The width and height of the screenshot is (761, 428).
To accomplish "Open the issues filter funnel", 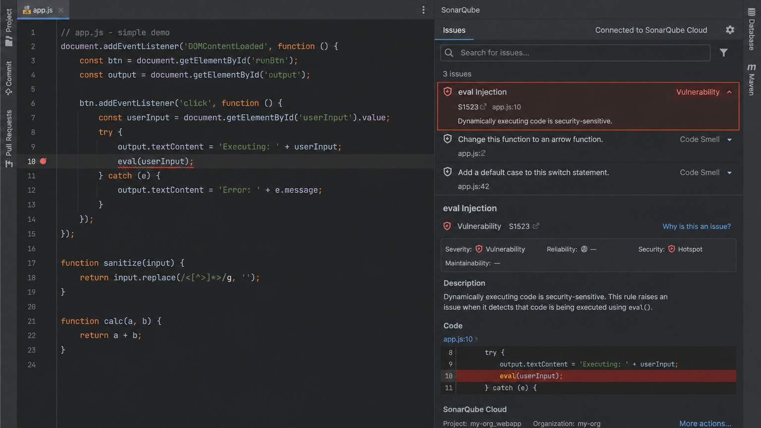I will click(724, 53).
